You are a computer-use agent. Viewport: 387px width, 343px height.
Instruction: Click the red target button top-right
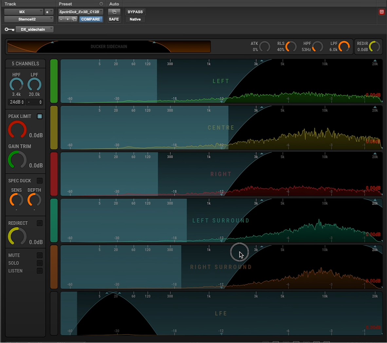click(381, 12)
